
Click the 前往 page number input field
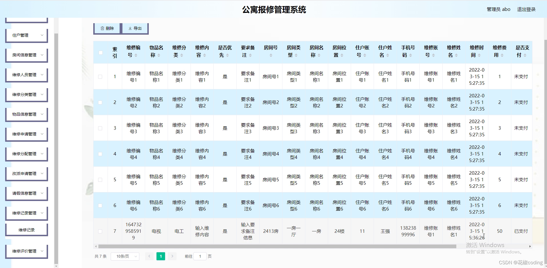(x=200, y=256)
